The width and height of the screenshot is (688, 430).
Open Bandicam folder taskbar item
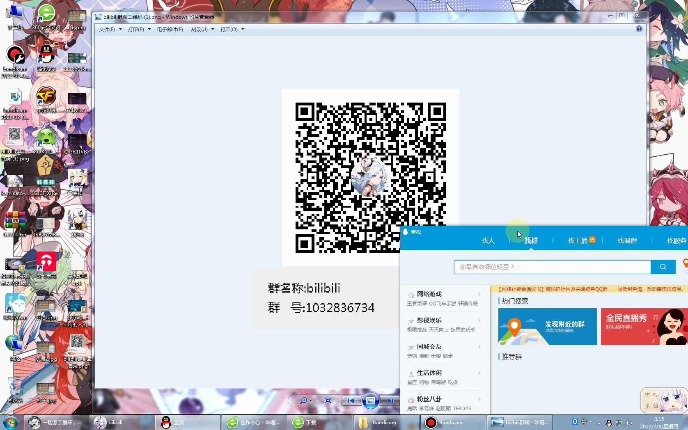[386, 422]
